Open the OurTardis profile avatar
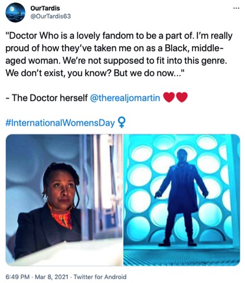 tap(15, 12)
